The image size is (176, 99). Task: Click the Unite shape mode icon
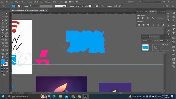(x=138, y=18)
